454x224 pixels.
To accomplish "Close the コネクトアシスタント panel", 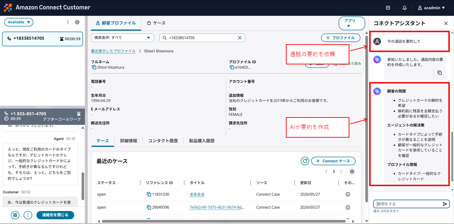I will (x=446, y=23).
